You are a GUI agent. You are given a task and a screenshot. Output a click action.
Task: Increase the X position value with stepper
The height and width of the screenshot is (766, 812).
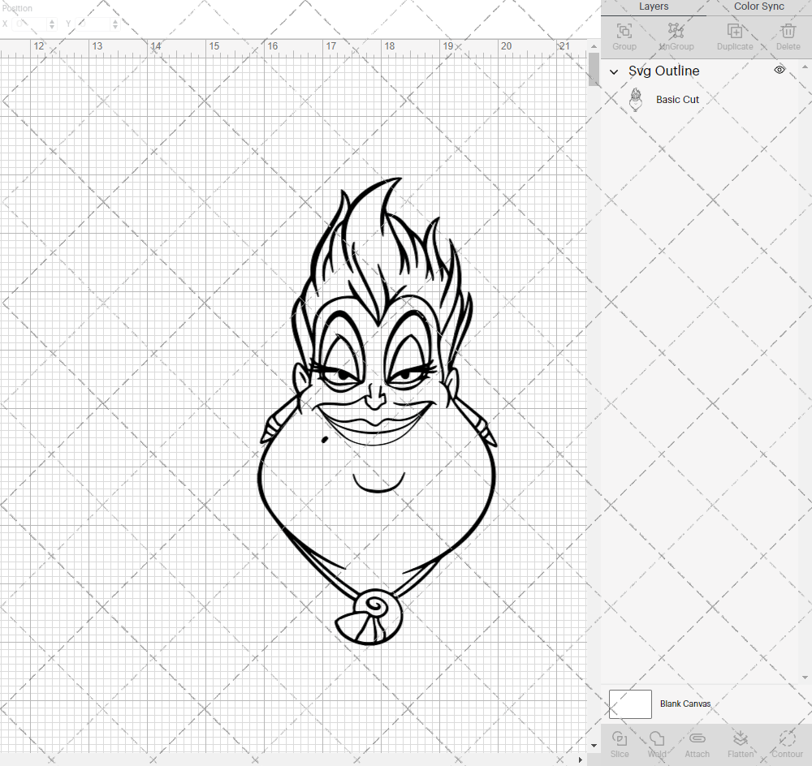pos(50,21)
